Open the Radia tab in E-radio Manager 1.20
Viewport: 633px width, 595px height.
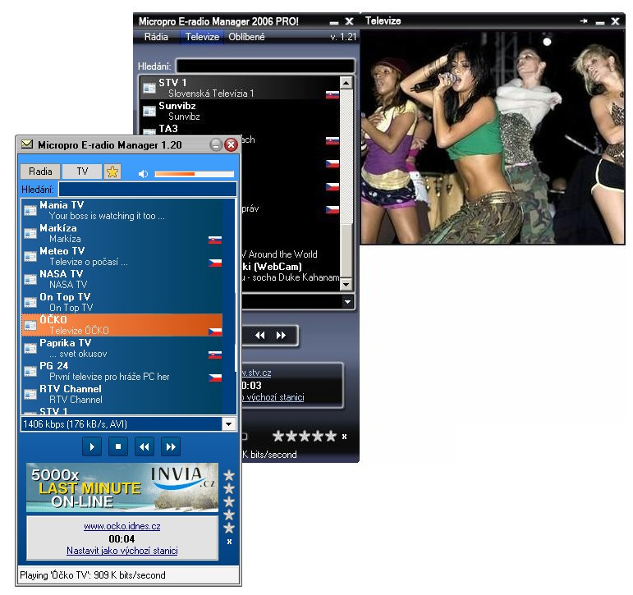click(x=40, y=172)
